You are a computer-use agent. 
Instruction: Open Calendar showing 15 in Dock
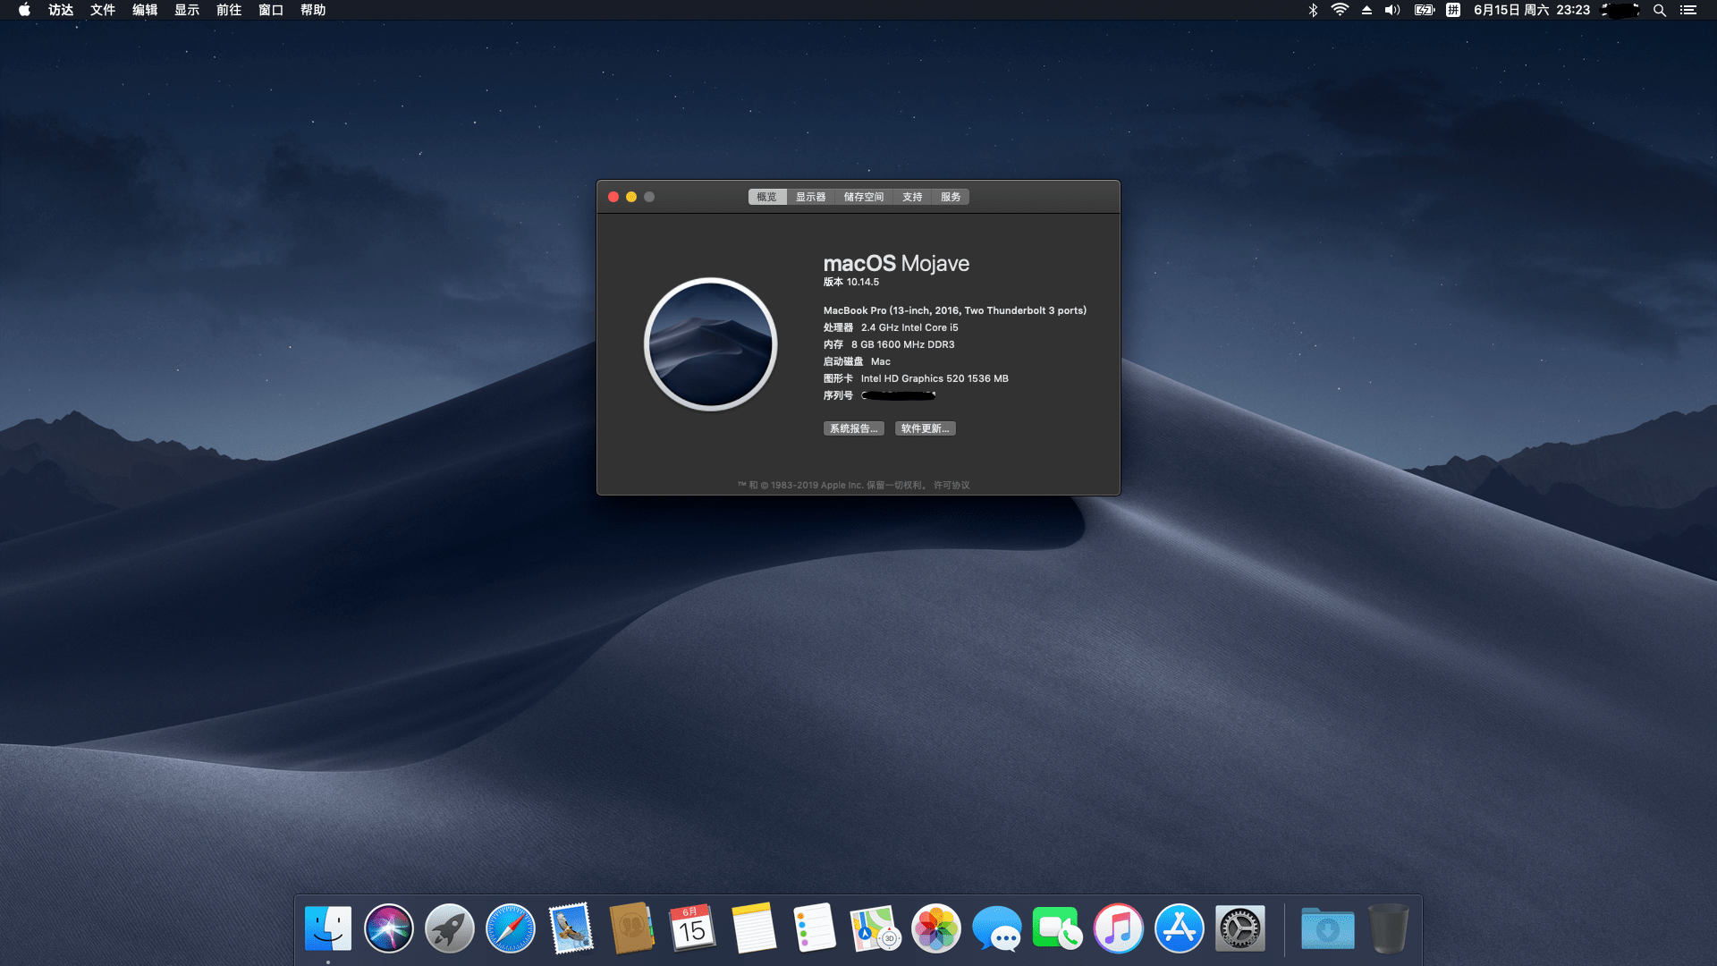[693, 928]
